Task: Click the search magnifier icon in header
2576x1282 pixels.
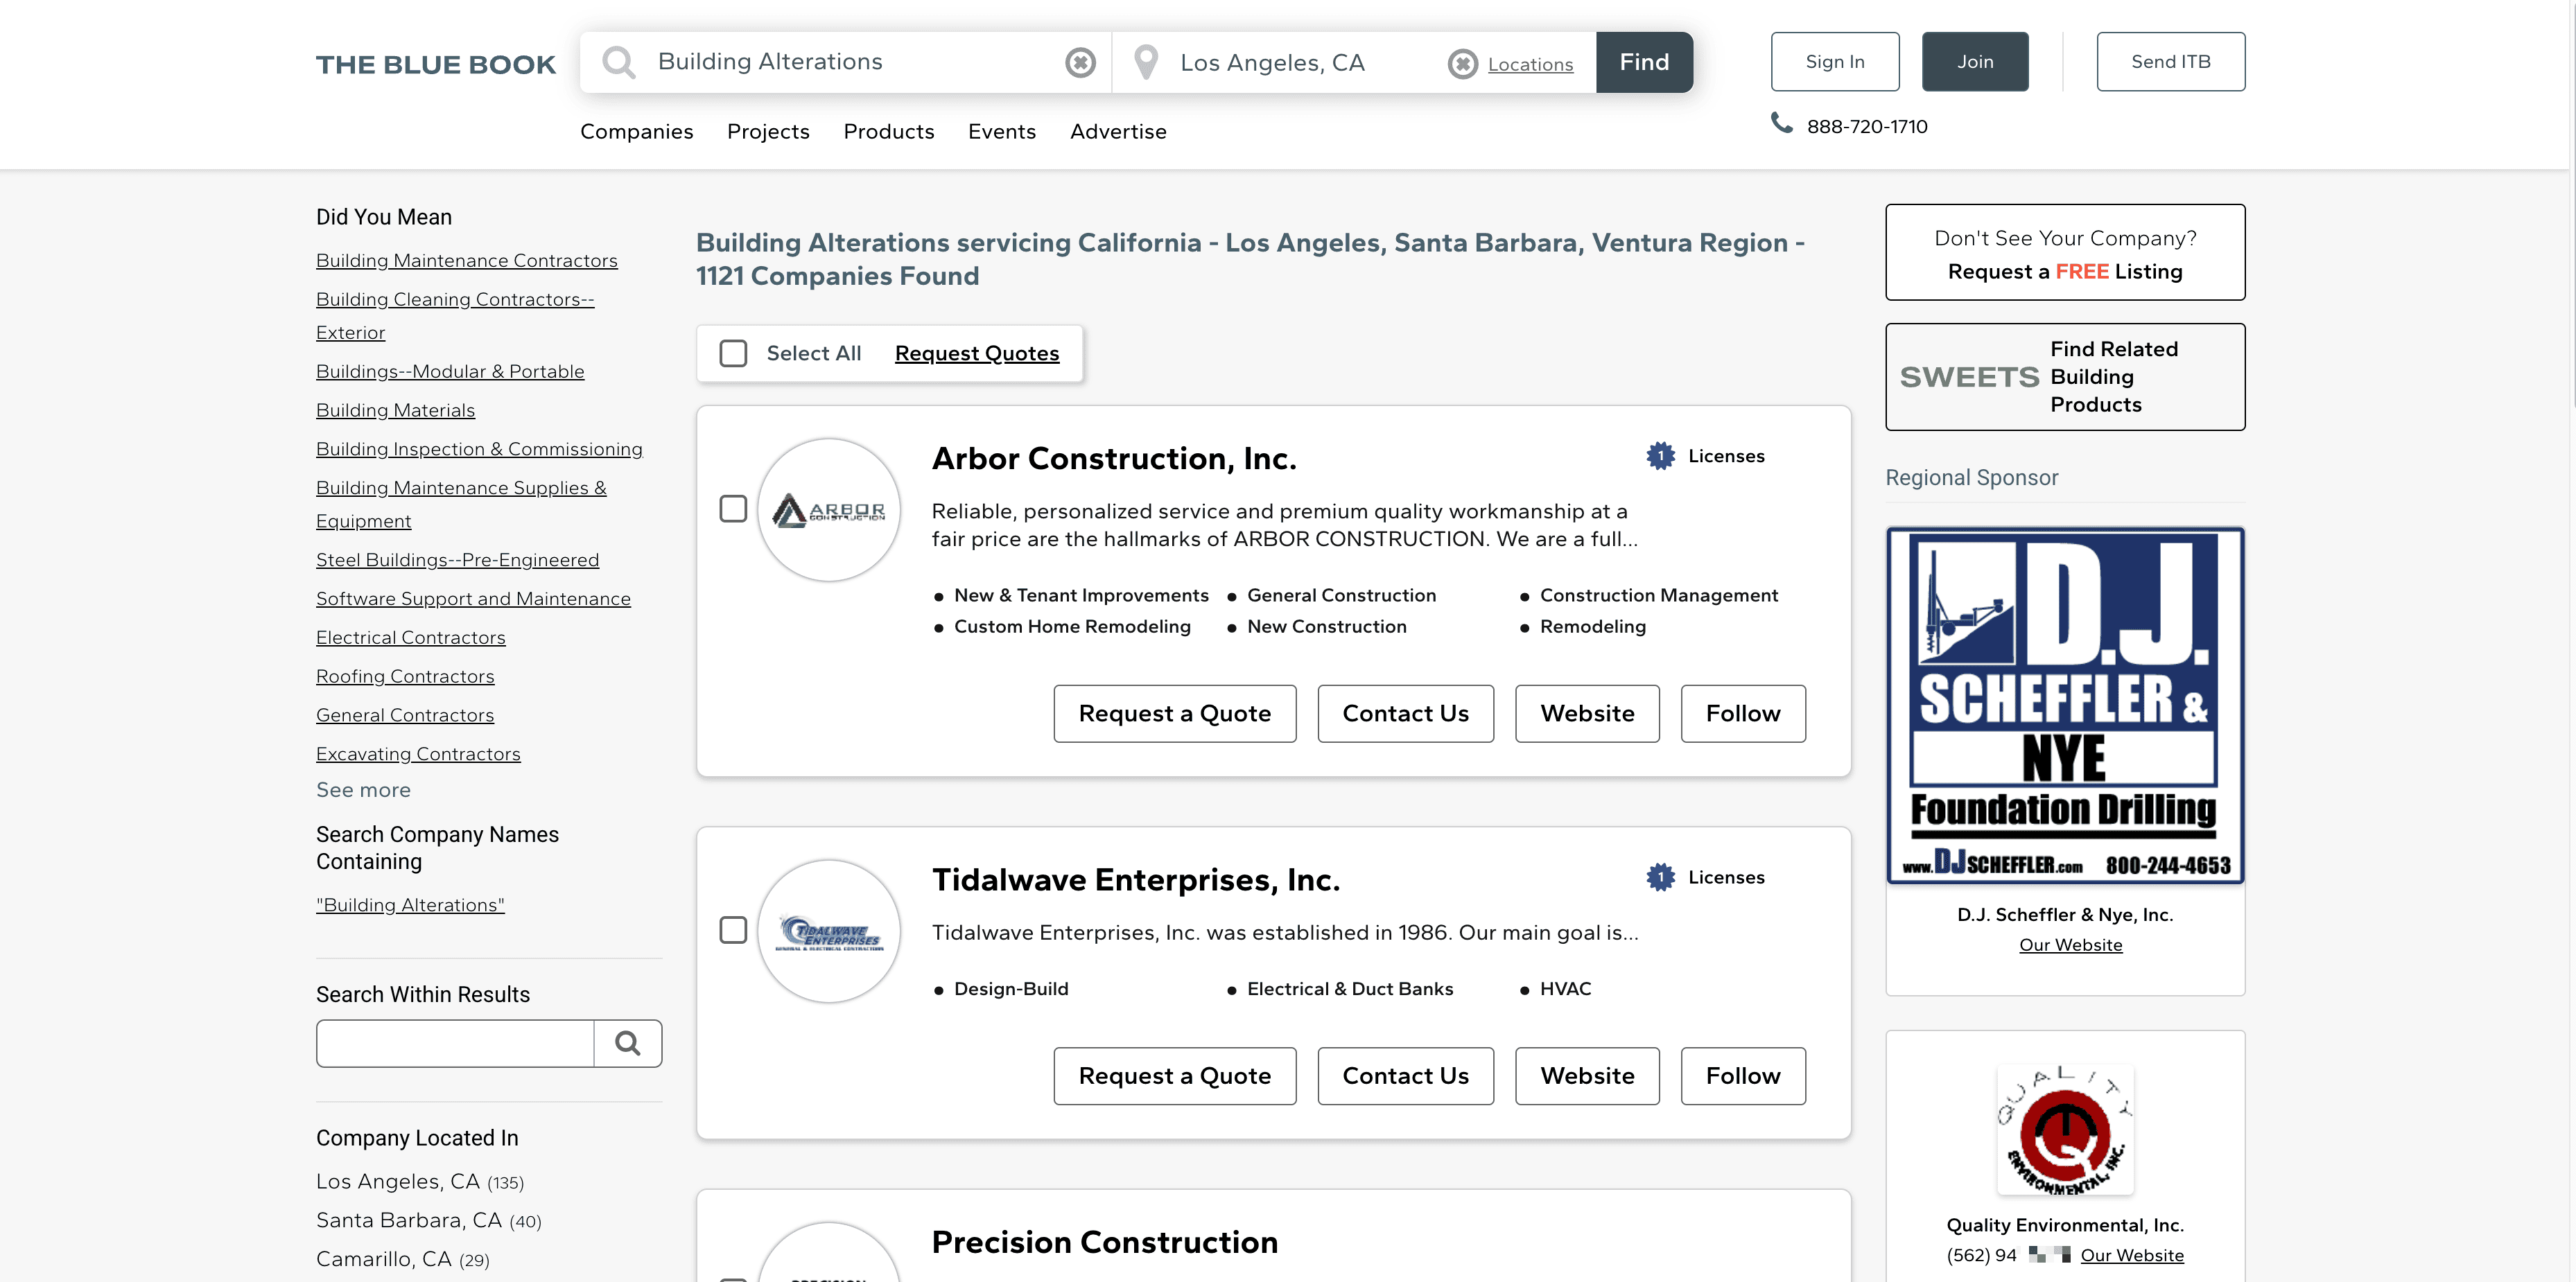Action: click(x=618, y=62)
